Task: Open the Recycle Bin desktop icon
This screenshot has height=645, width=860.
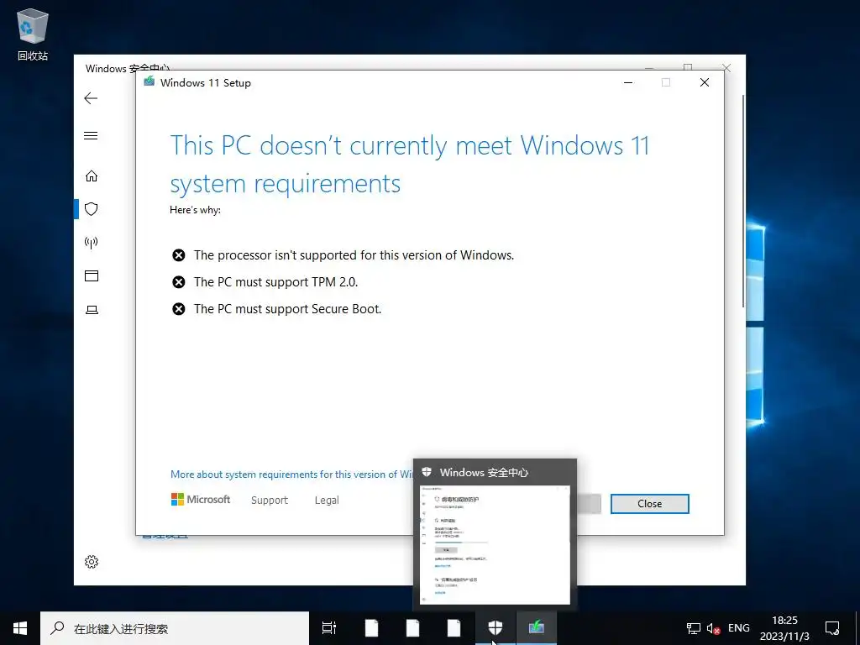Action: tap(33, 34)
